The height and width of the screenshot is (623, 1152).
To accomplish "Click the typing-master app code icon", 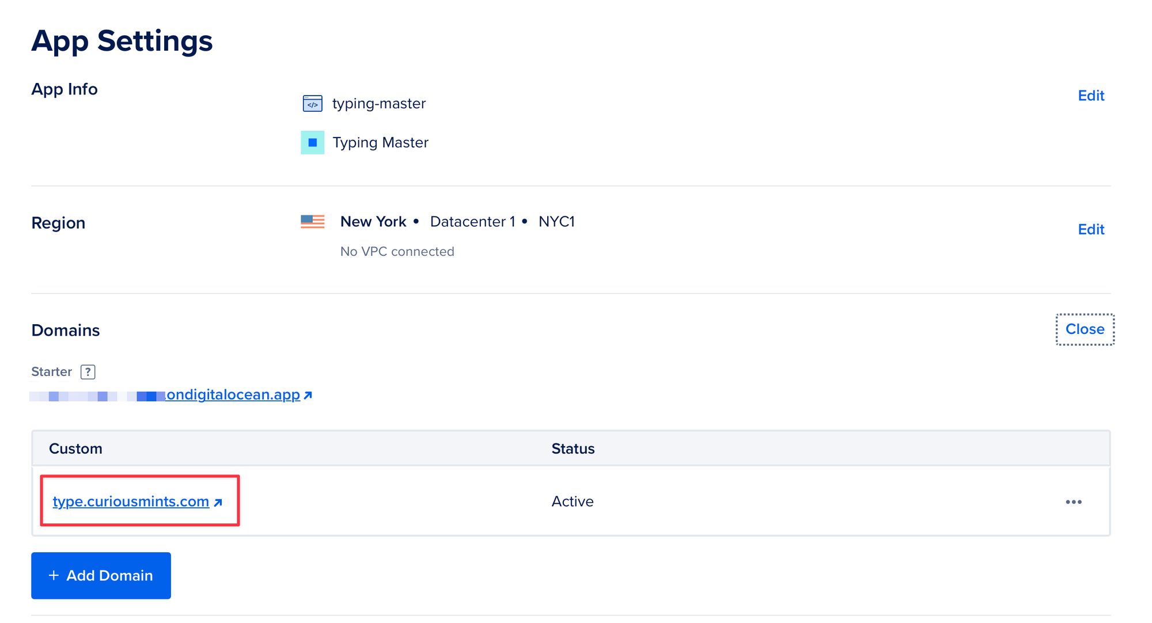I will [312, 104].
